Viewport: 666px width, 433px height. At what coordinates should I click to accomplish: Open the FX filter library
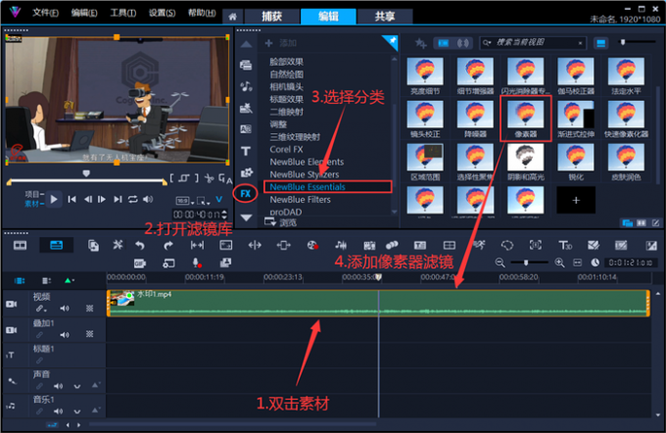pyautogui.click(x=246, y=194)
